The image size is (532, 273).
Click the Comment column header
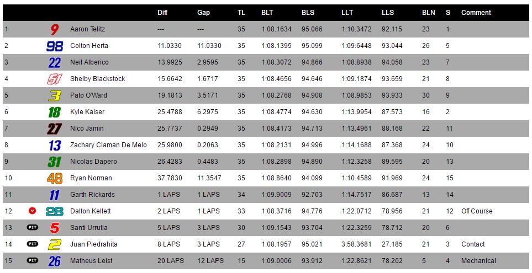coord(476,13)
